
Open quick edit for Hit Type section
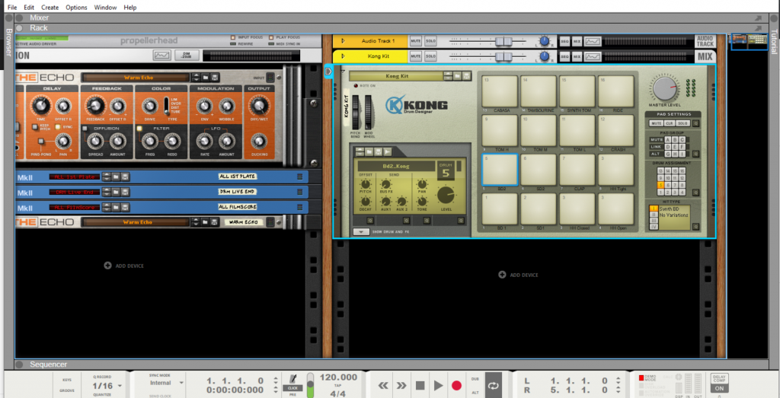[695, 227]
